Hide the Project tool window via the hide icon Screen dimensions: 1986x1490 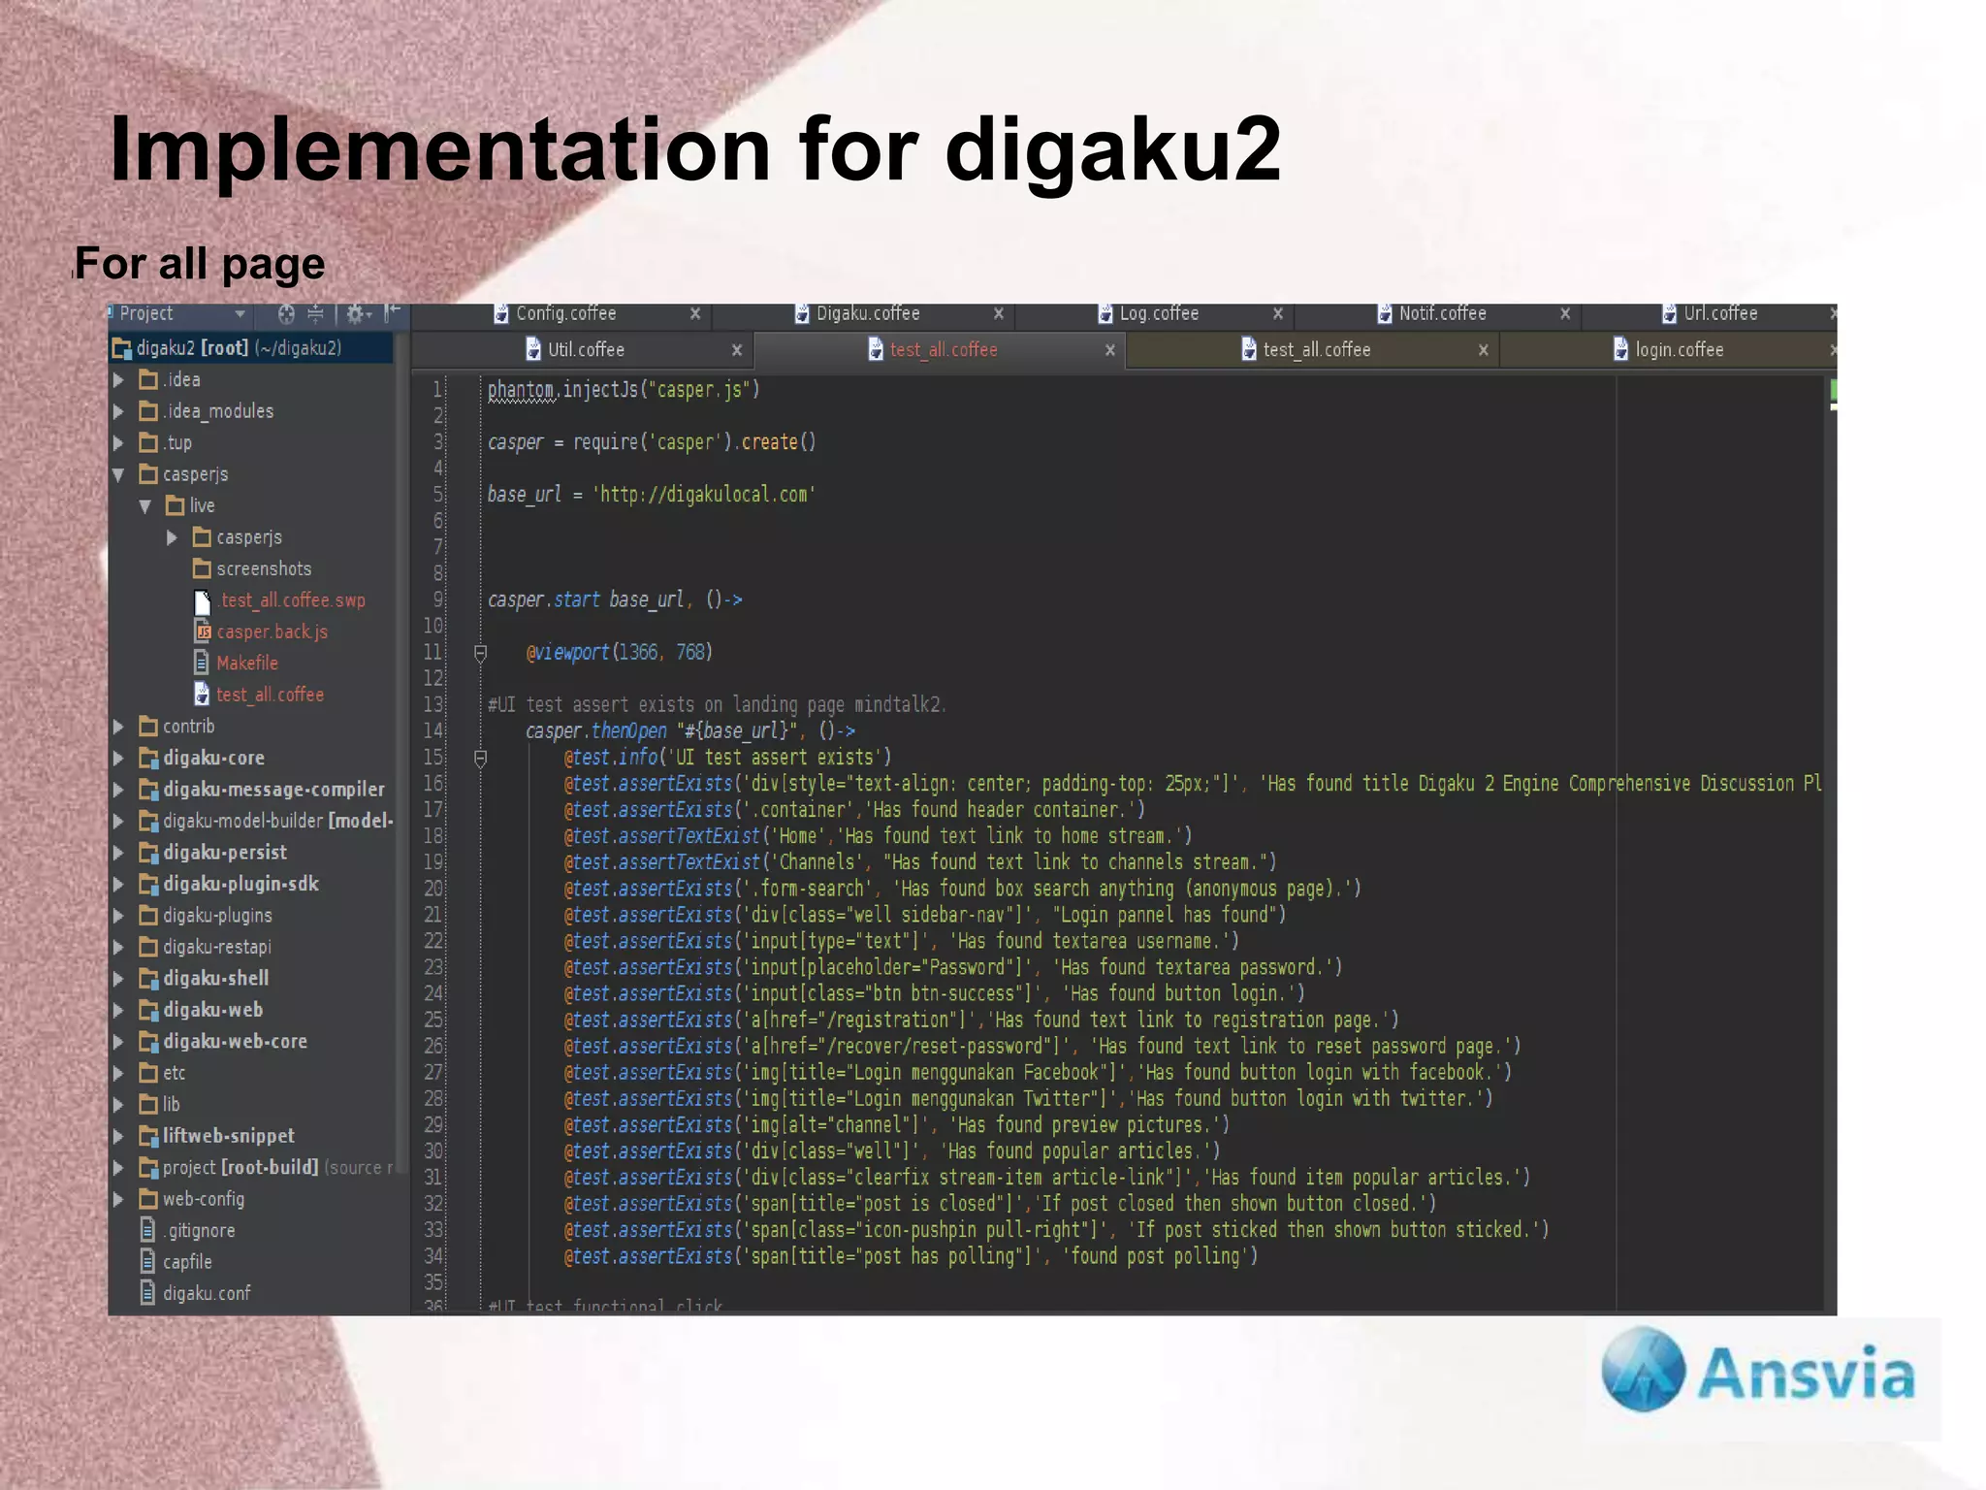tap(392, 312)
